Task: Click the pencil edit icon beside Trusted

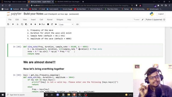Action: click(x=142, y=20)
